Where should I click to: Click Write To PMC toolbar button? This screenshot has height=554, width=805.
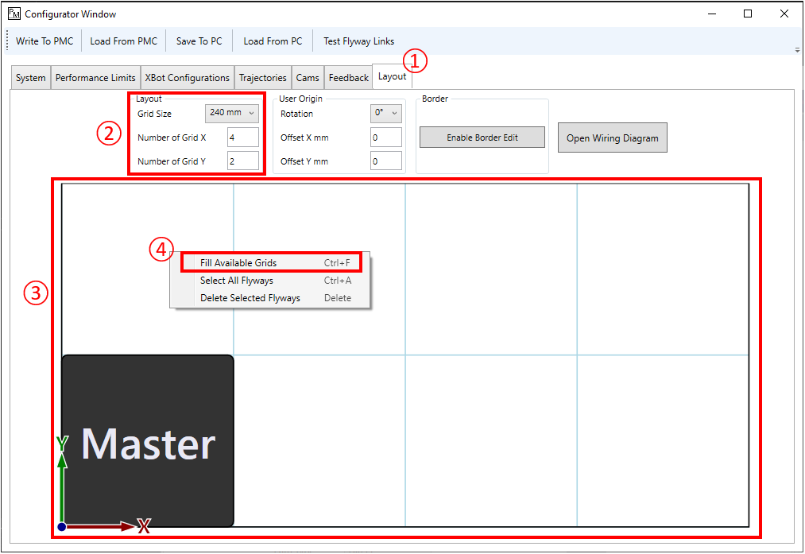tap(45, 41)
